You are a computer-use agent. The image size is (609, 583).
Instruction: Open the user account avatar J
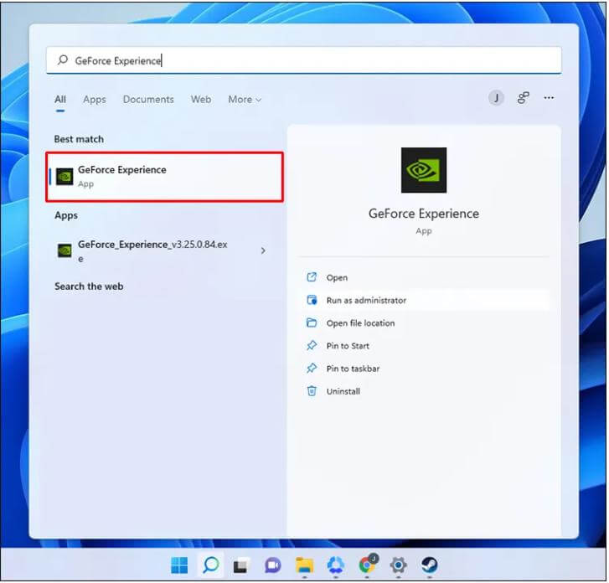click(x=496, y=98)
